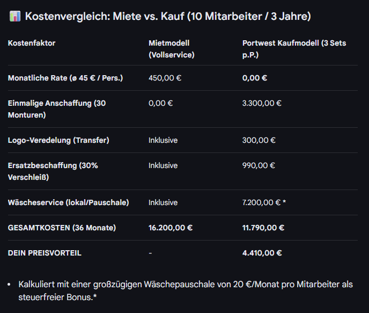Select the Kostenfaktor column header

pos(32,43)
